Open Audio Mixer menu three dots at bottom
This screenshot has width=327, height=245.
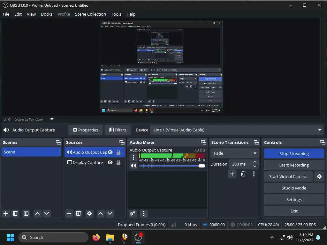[143, 213]
